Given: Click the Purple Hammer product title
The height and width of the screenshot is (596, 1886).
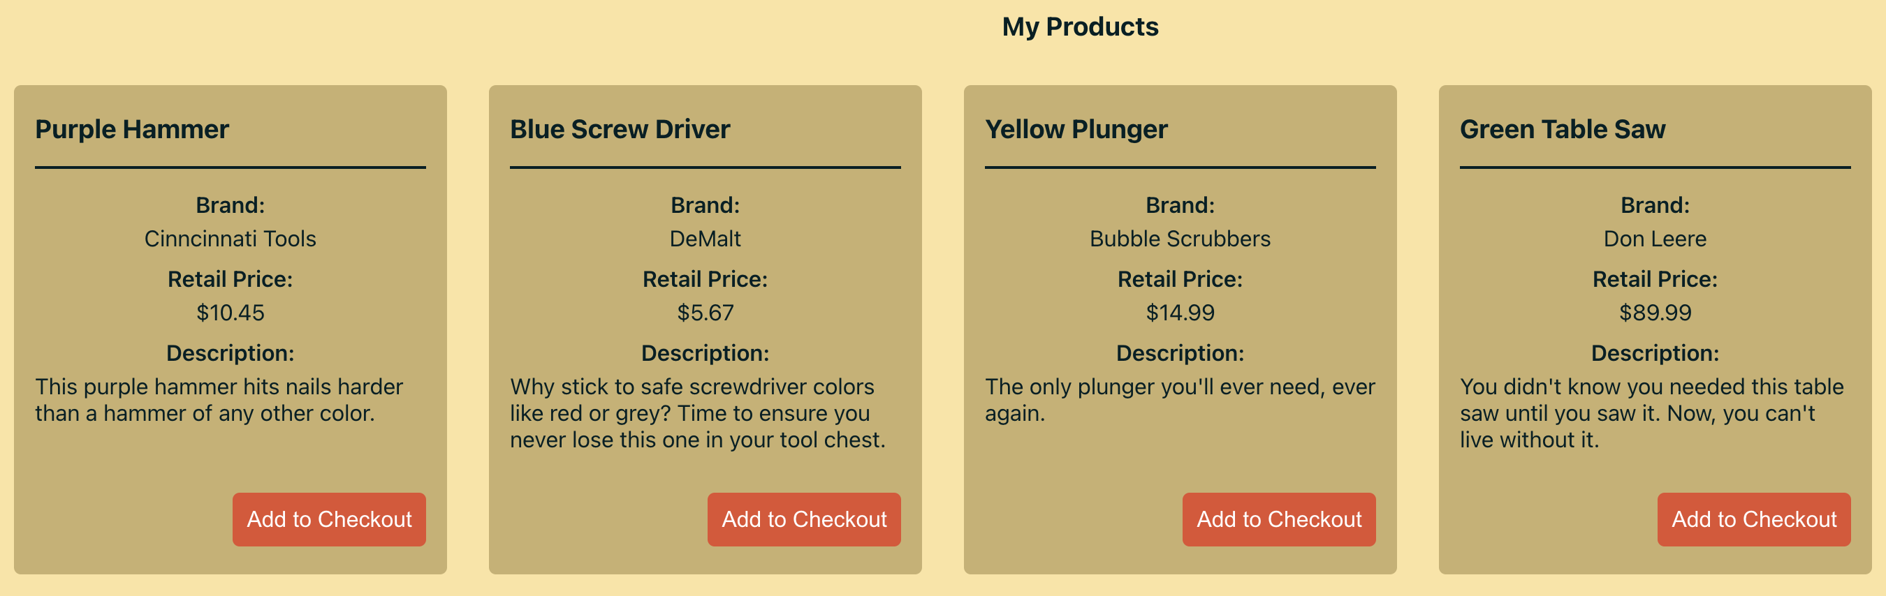Looking at the screenshot, I should coord(132,128).
